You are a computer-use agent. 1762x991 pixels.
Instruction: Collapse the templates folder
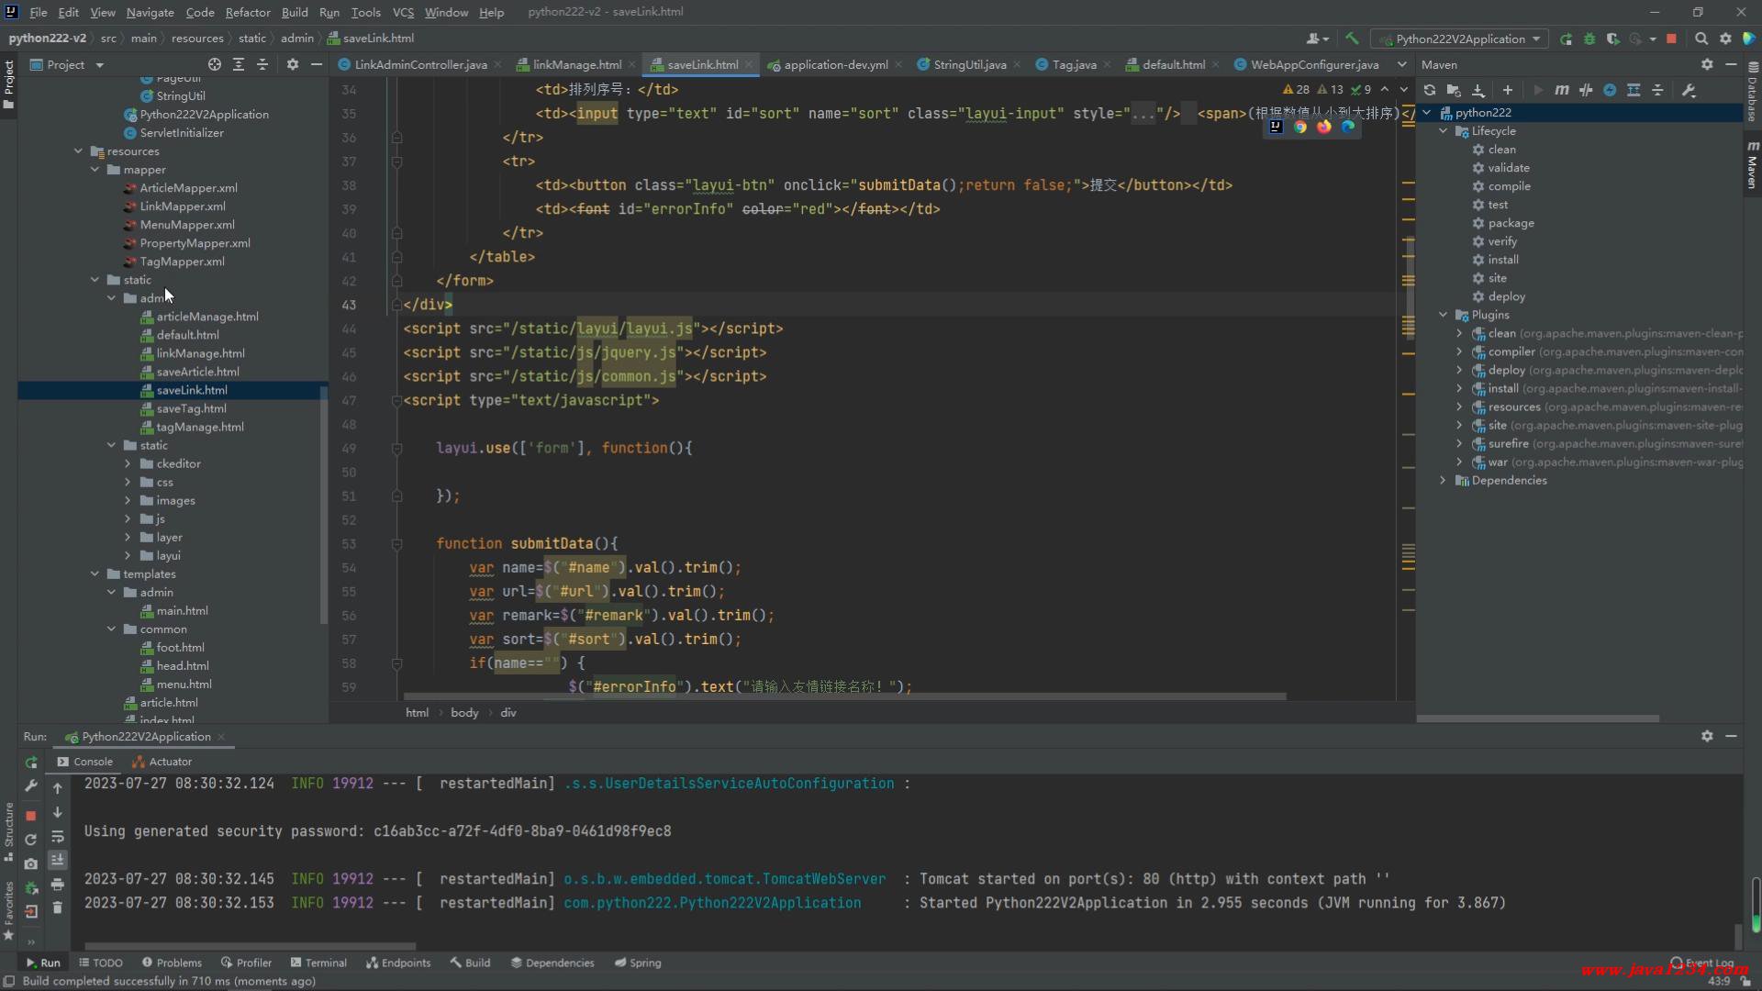coord(95,573)
